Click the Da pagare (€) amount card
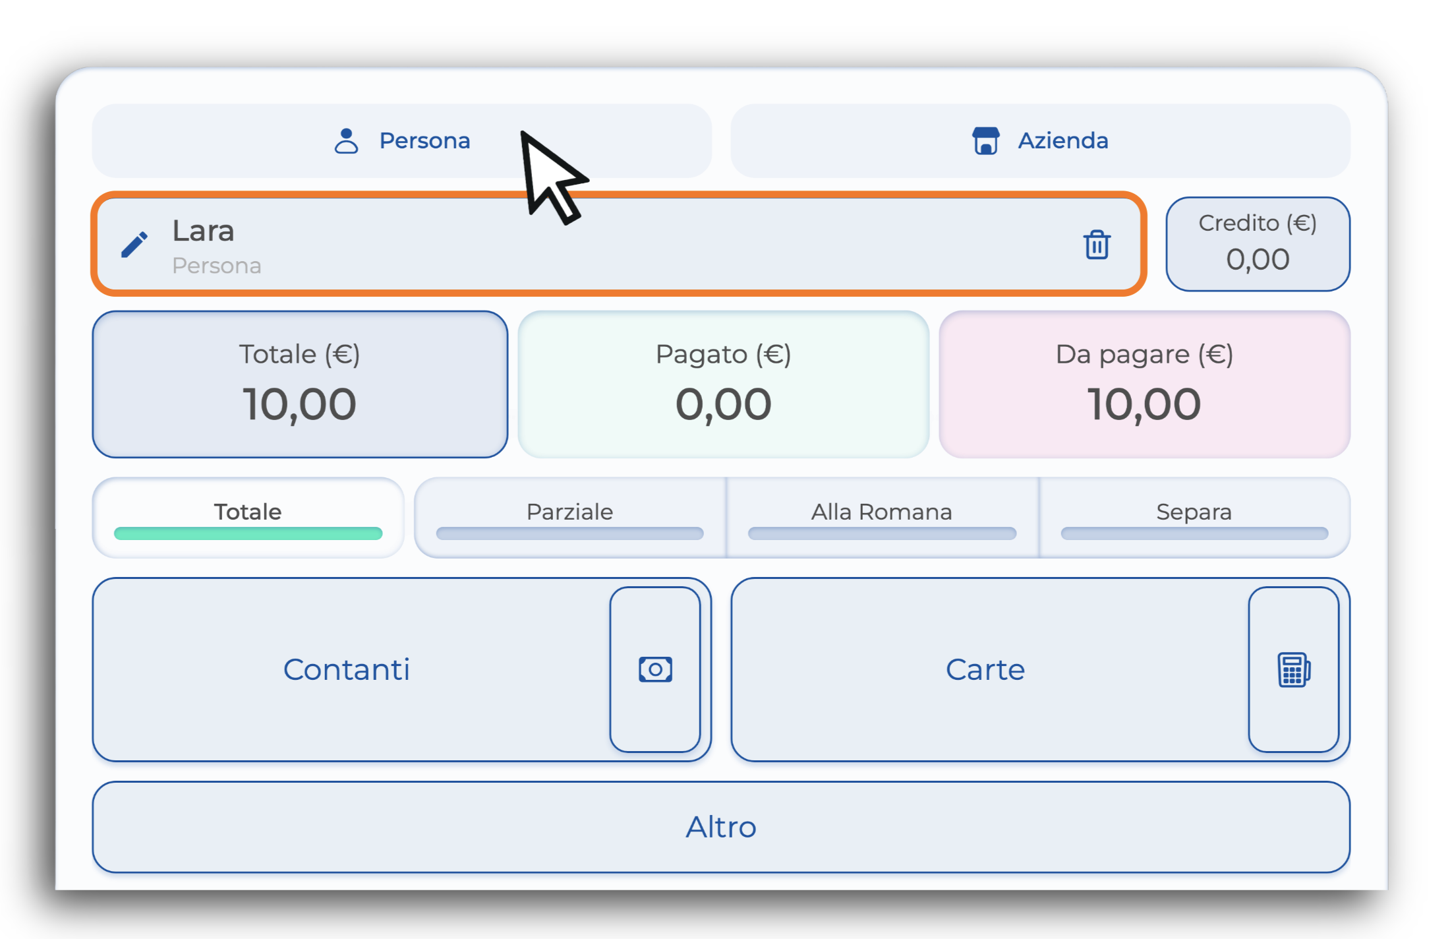Image resolution: width=1450 pixels, height=939 pixels. pyautogui.click(x=1144, y=384)
